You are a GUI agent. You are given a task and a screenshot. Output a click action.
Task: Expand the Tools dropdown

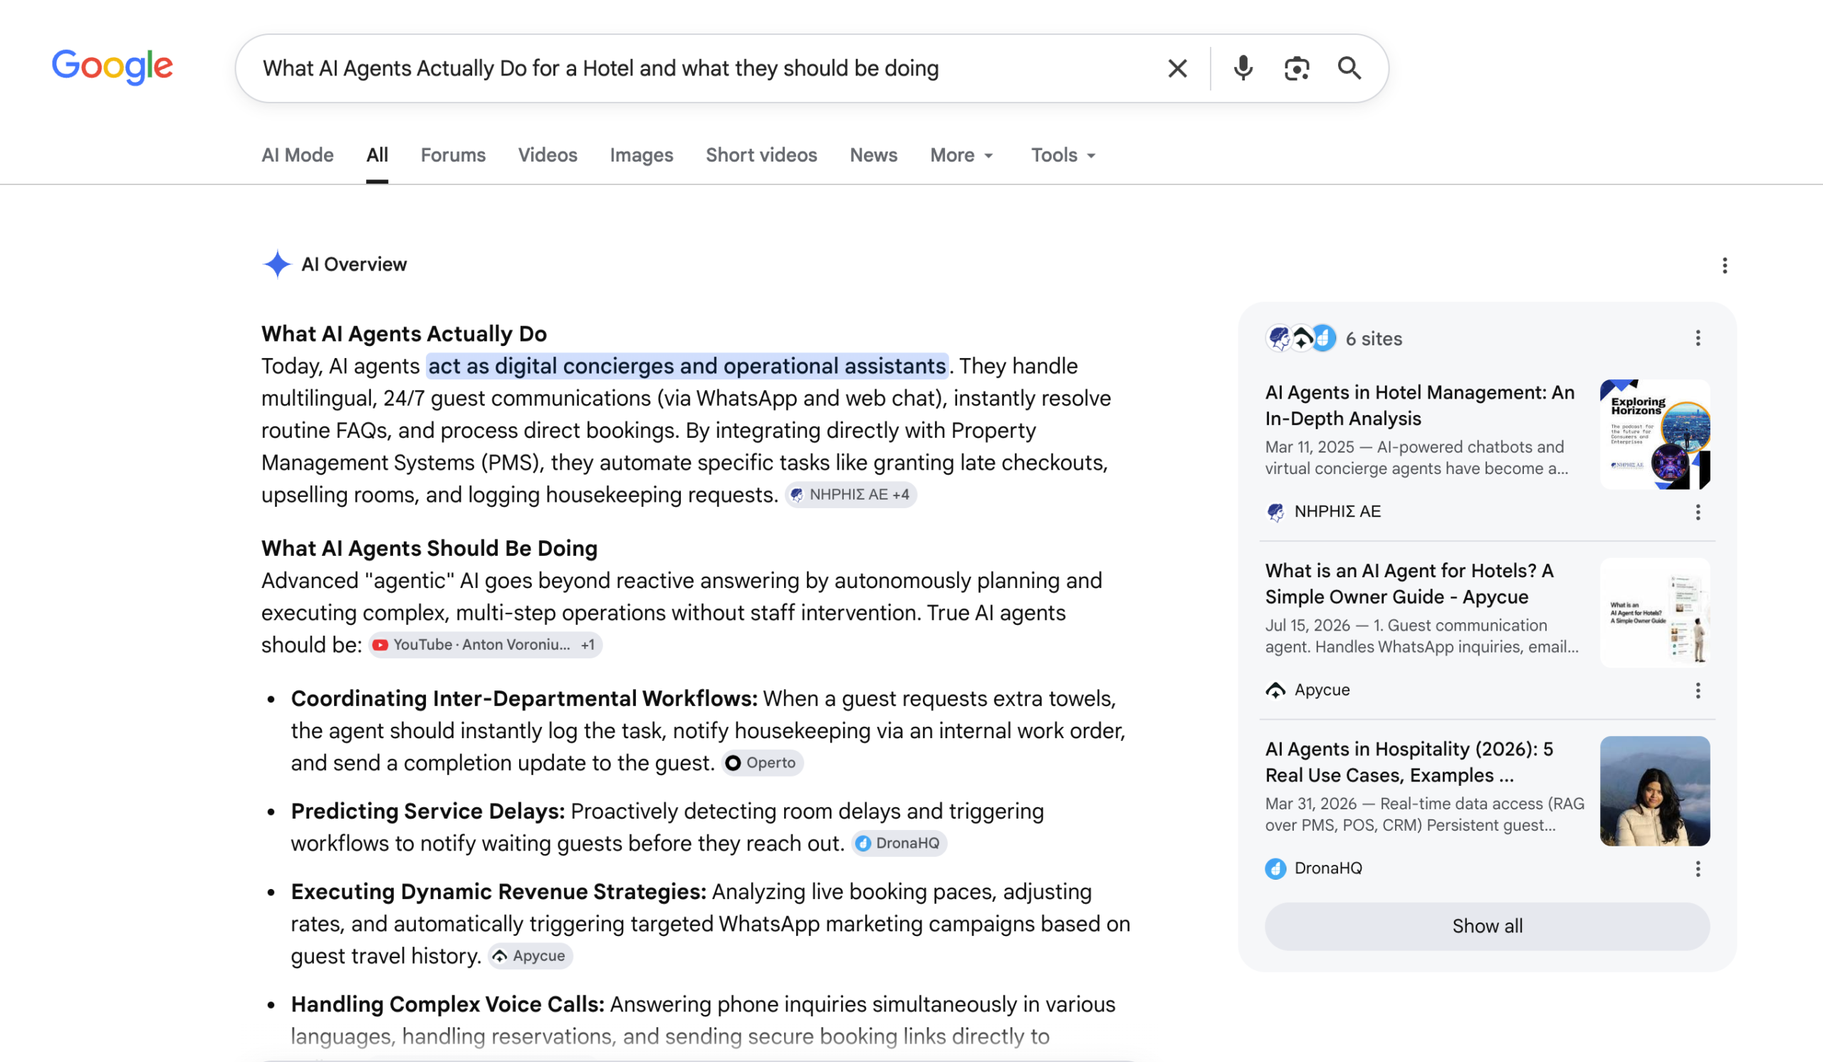click(x=1063, y=155)
